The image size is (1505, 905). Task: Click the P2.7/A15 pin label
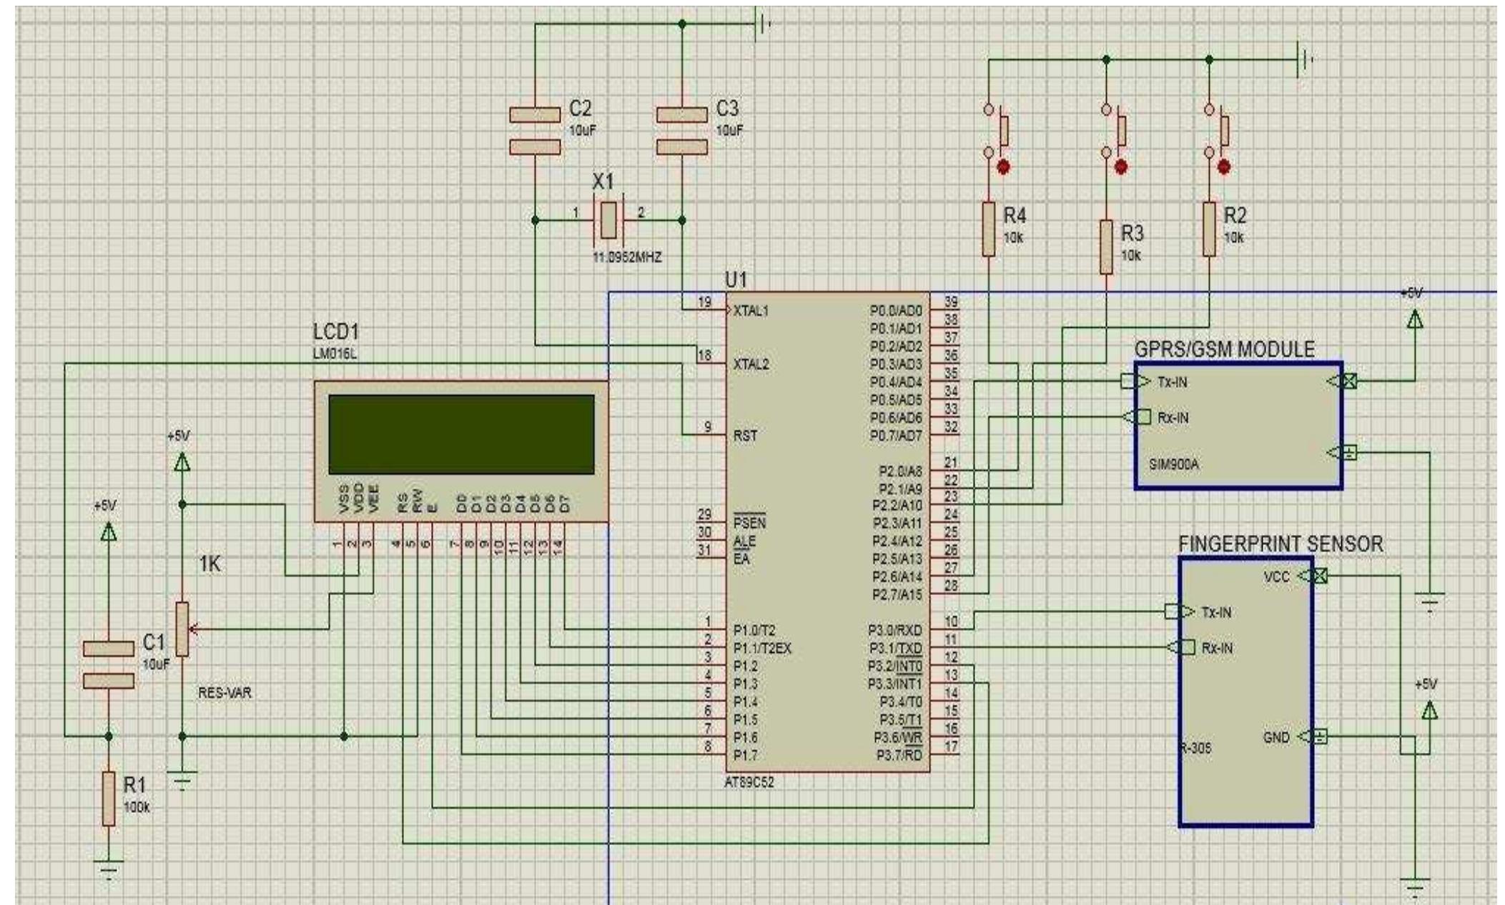(897, 594)
